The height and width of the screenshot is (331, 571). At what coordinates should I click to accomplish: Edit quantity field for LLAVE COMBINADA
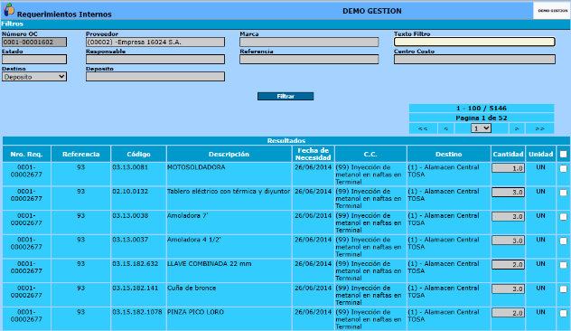tap(508, 264)
